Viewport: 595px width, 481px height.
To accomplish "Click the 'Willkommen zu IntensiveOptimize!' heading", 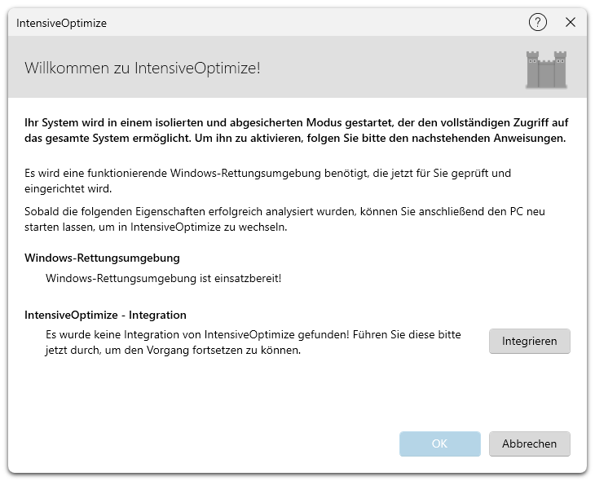I will (143, 68).
